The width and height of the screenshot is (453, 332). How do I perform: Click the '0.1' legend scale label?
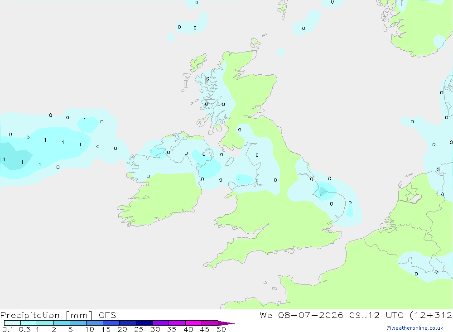point(8,329)
